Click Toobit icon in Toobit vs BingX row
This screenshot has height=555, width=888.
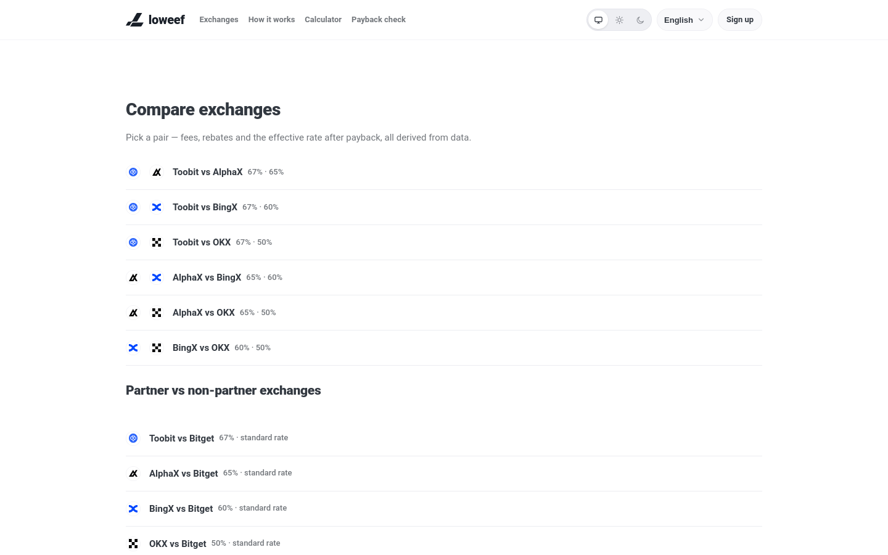tap(133, 207)
